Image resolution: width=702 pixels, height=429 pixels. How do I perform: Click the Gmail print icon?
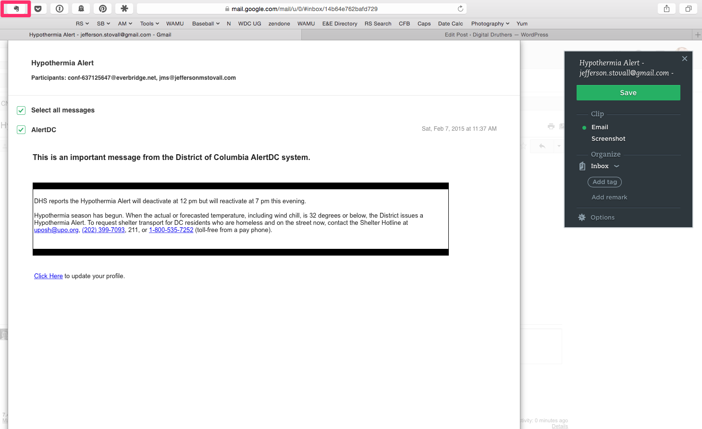click(x=551, y=126)
